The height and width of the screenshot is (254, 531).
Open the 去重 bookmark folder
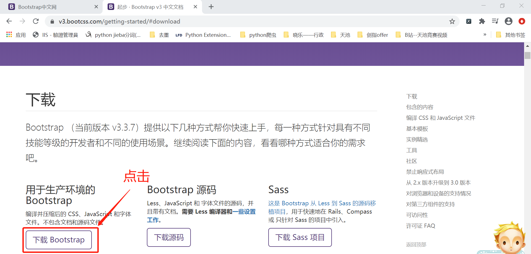(159, 35)
